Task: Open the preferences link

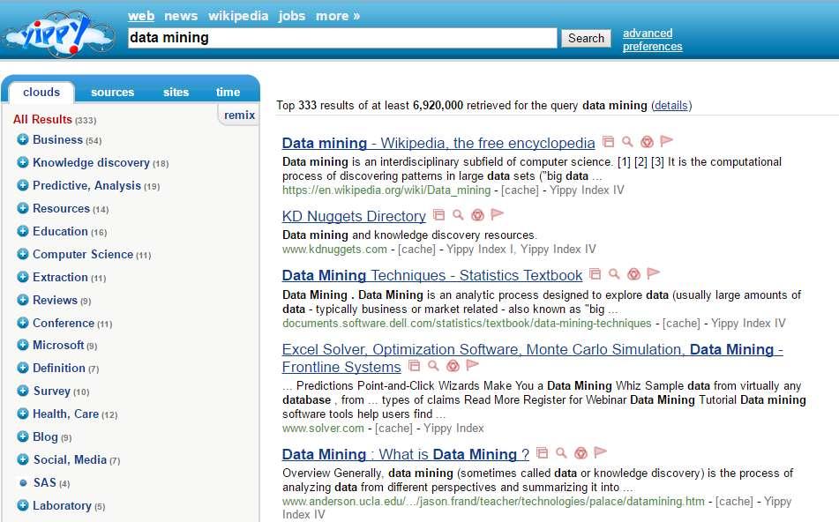Action: [x=652, y=47]
